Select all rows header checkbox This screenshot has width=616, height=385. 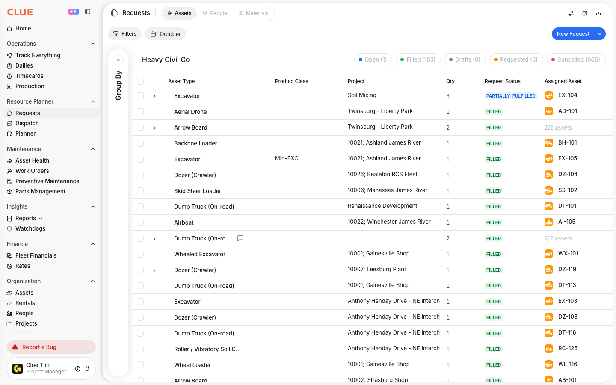click(x=140, y=81)
